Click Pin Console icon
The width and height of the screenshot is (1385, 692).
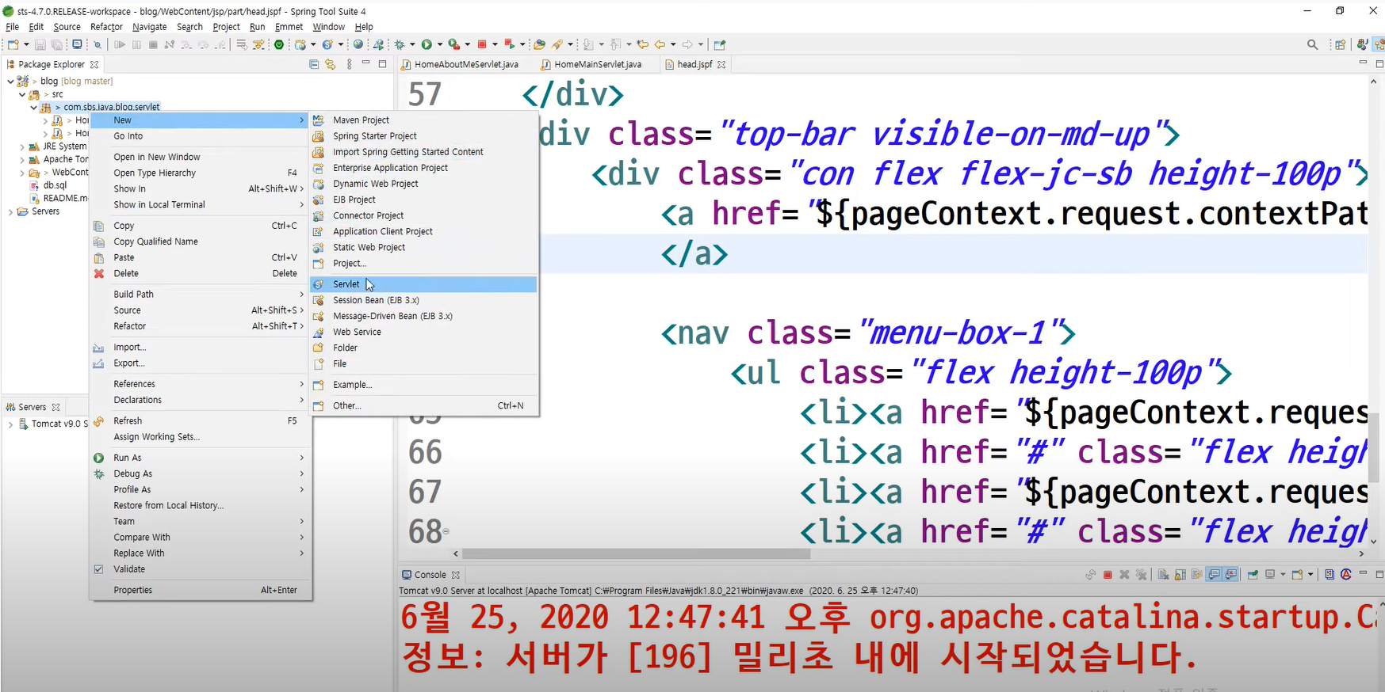(1253, 575)
